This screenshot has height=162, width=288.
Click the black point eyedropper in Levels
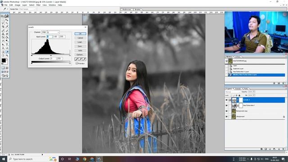[x=76, y=59]
